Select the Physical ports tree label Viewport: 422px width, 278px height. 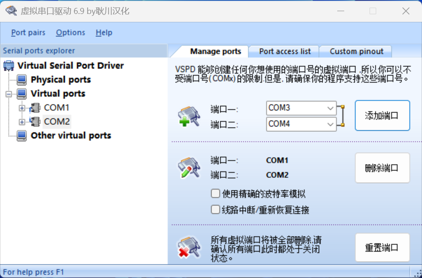coord(61,80)
